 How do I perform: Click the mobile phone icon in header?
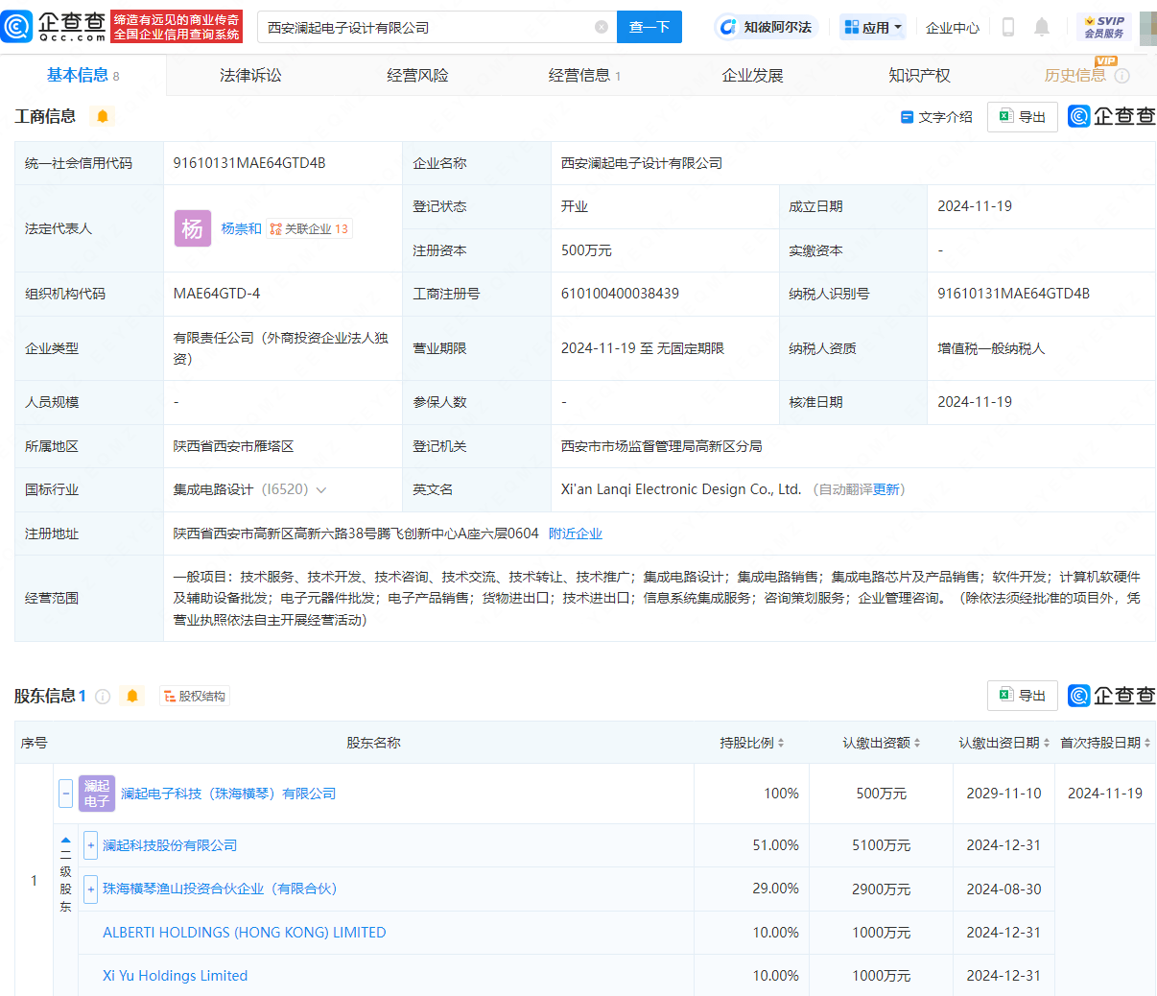(1007, 27)
